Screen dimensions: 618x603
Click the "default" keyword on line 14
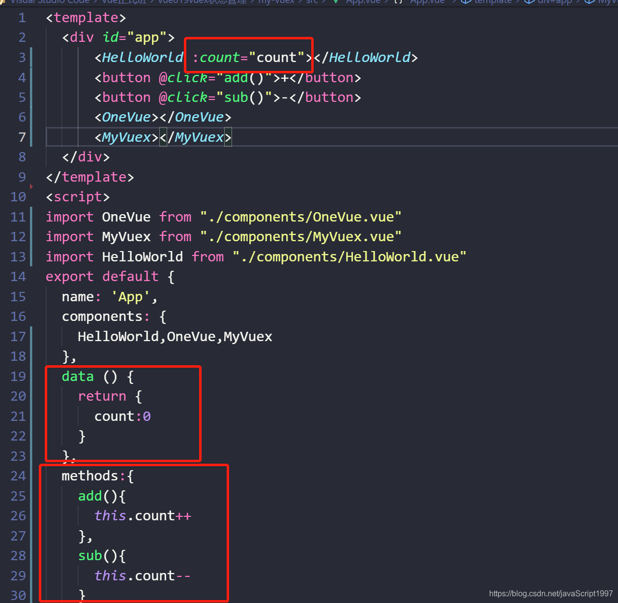pyautogui.click(x=130, y=277)
